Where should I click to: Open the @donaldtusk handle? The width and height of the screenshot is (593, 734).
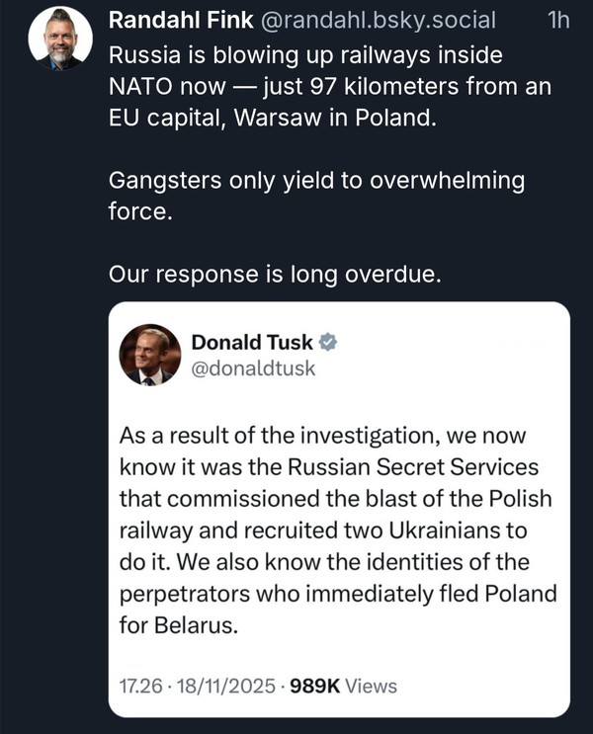[252, 368]
